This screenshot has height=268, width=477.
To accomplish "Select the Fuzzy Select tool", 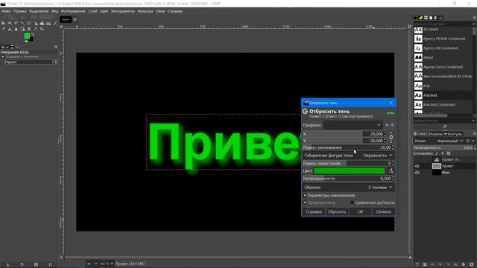I will (22, 23).
